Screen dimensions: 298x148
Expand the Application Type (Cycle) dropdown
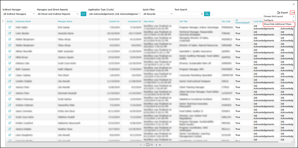coord(113,14)
